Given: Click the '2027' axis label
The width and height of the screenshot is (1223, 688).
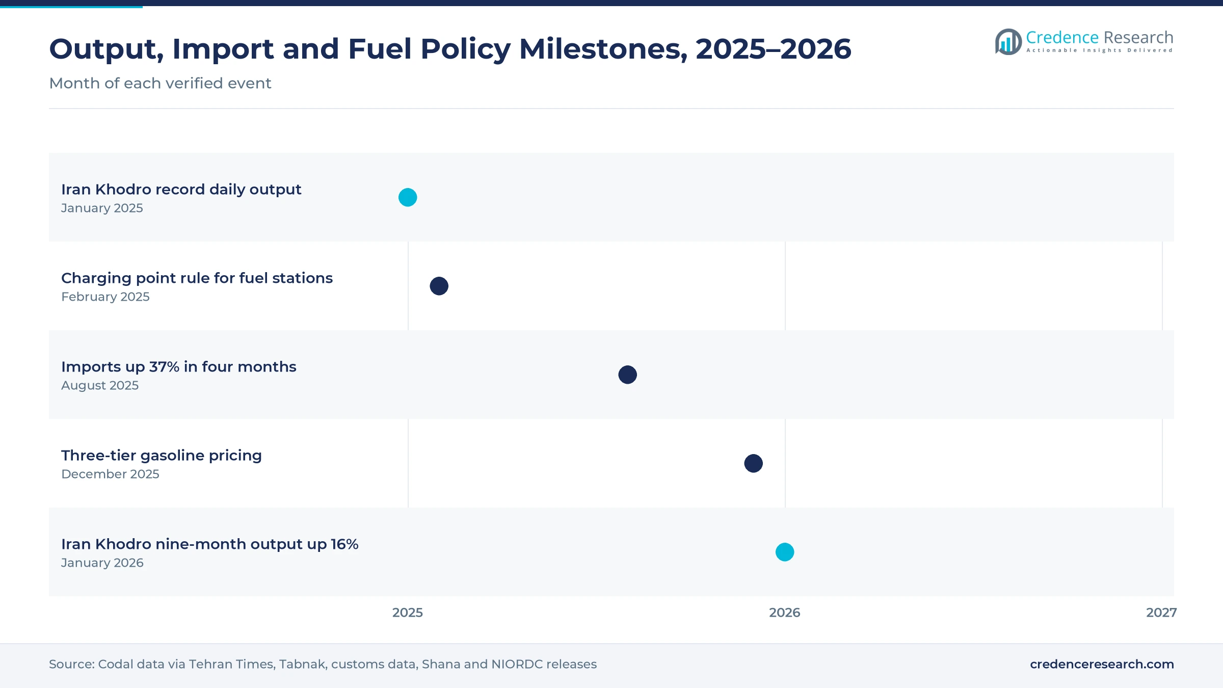Looking at the screenshot, I should coord(1161,613).
